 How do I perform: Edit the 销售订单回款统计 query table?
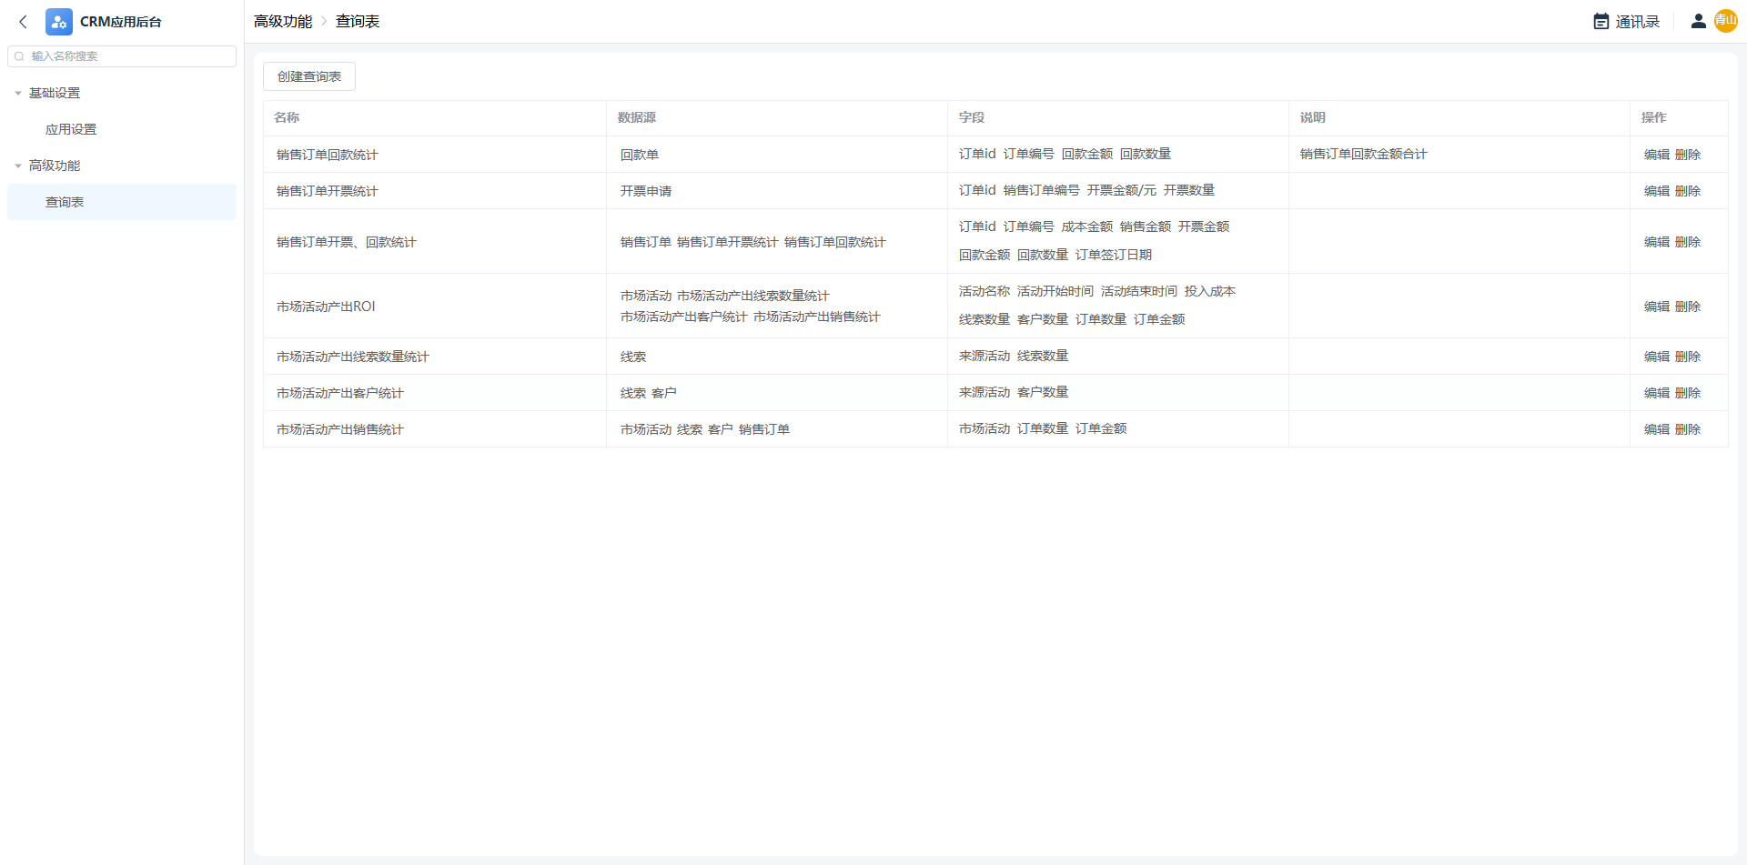[1656, 155]
